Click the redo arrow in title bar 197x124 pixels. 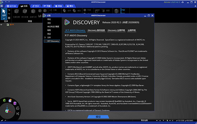tap(9, 2)
